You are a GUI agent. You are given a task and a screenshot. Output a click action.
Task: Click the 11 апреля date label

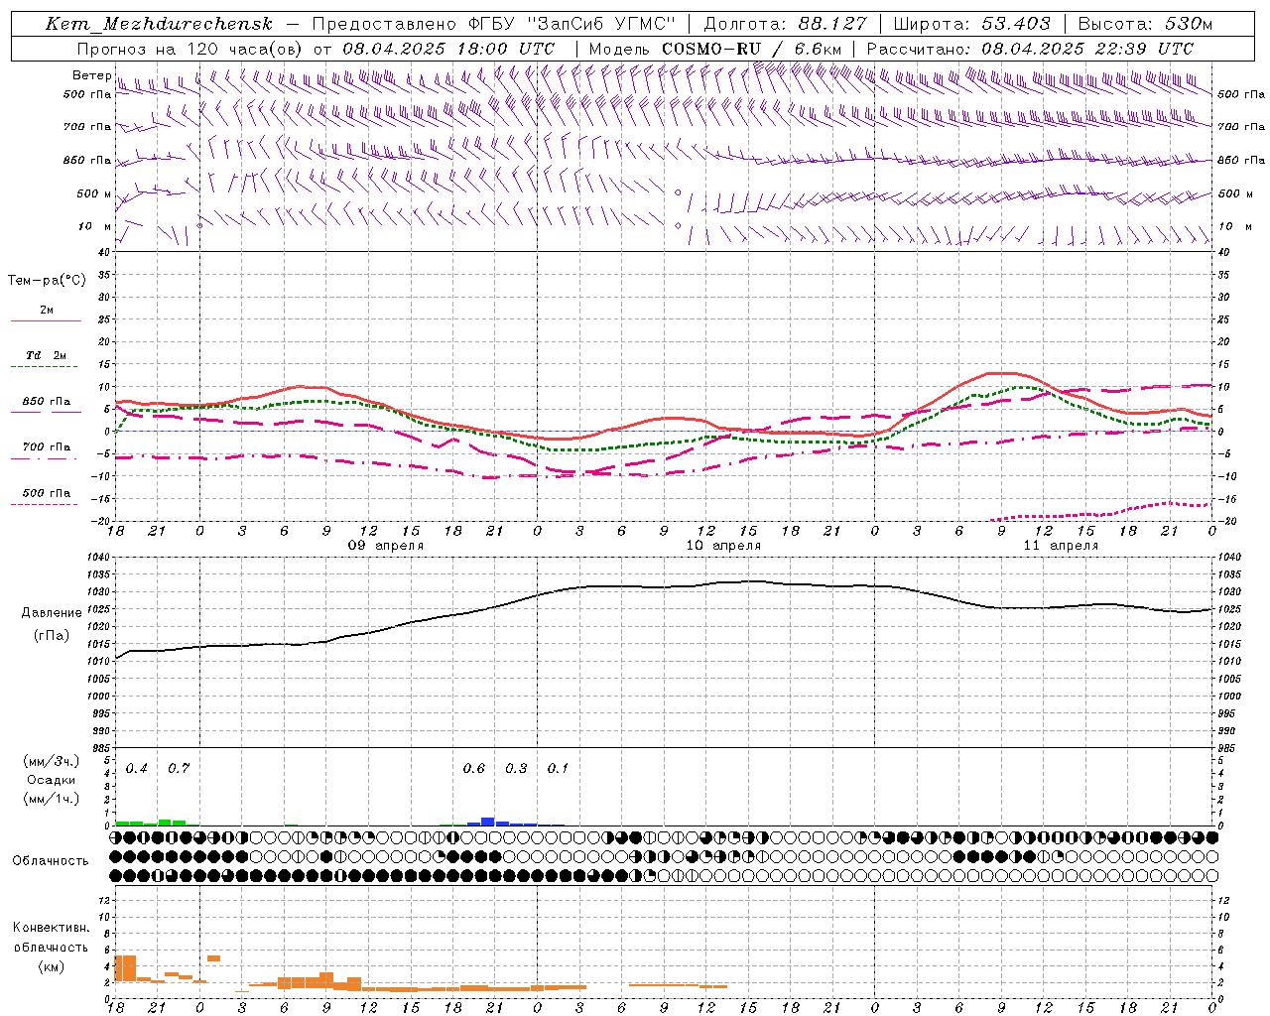point(1061,546)
